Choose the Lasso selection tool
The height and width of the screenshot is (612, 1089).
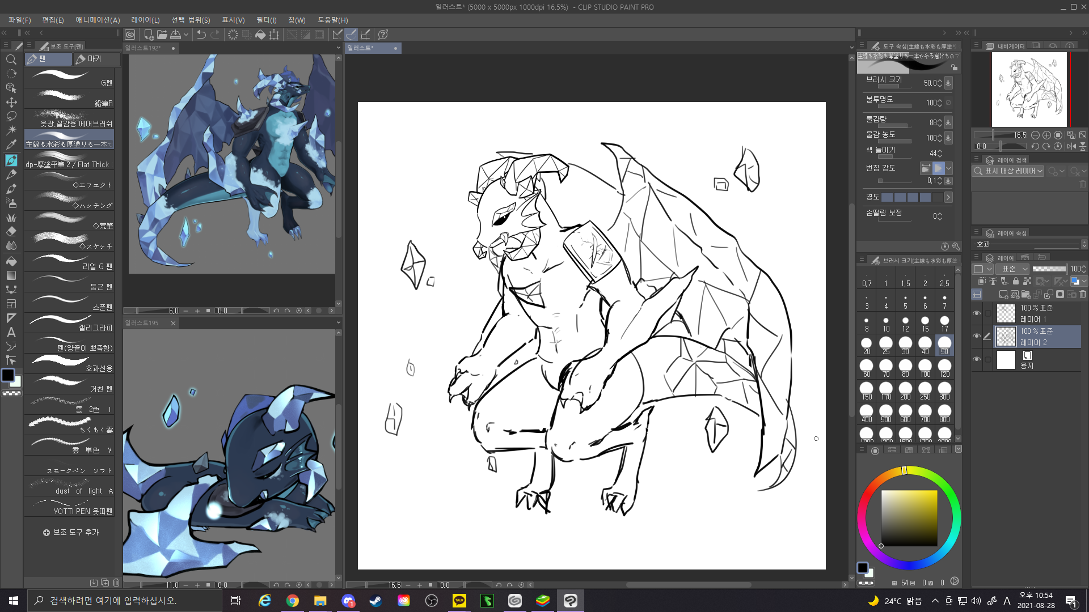[x=11, y=117]
